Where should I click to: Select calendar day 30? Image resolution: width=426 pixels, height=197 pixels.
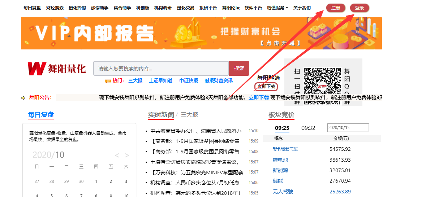click(x=81, y=181)
